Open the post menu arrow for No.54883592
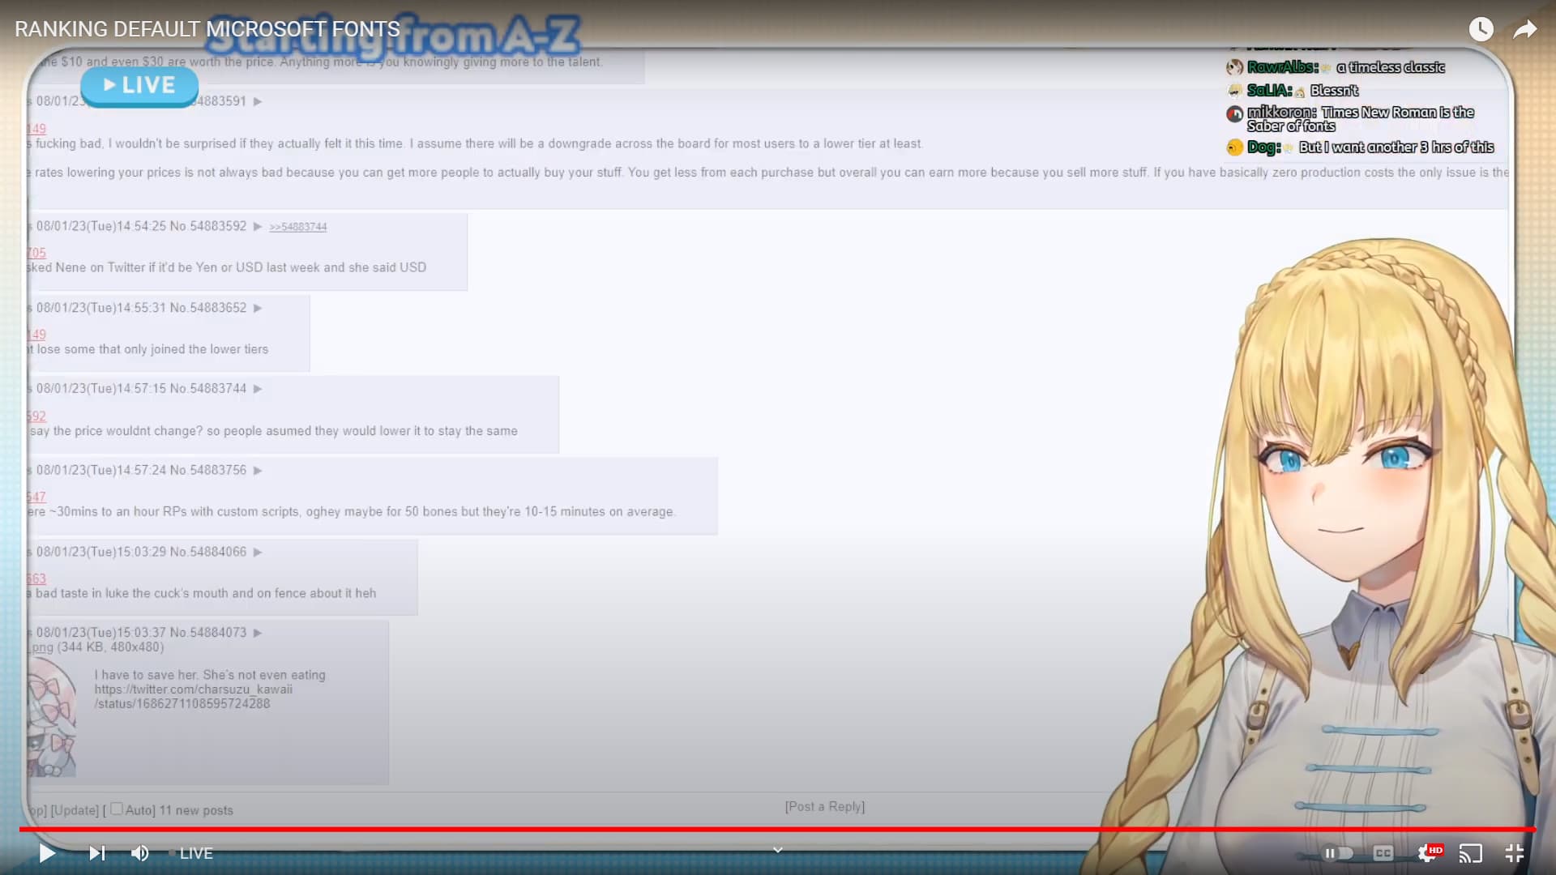This screenshot has width=1556, height=875. pyautogui.click(x=258, y=226)
